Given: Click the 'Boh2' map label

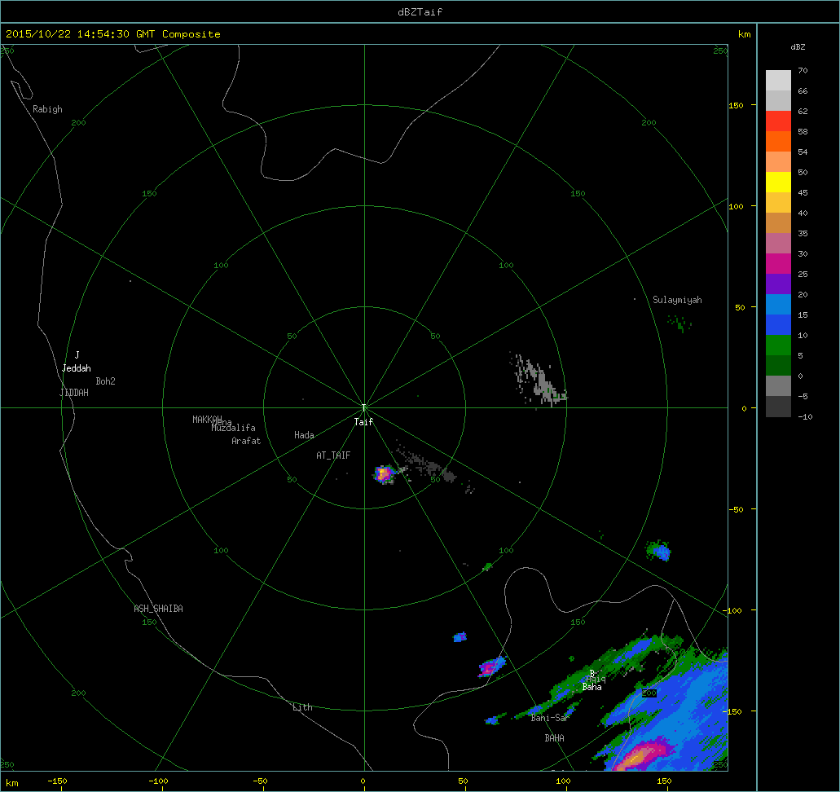Looking at the screenshot, I should tap(106, 381).
